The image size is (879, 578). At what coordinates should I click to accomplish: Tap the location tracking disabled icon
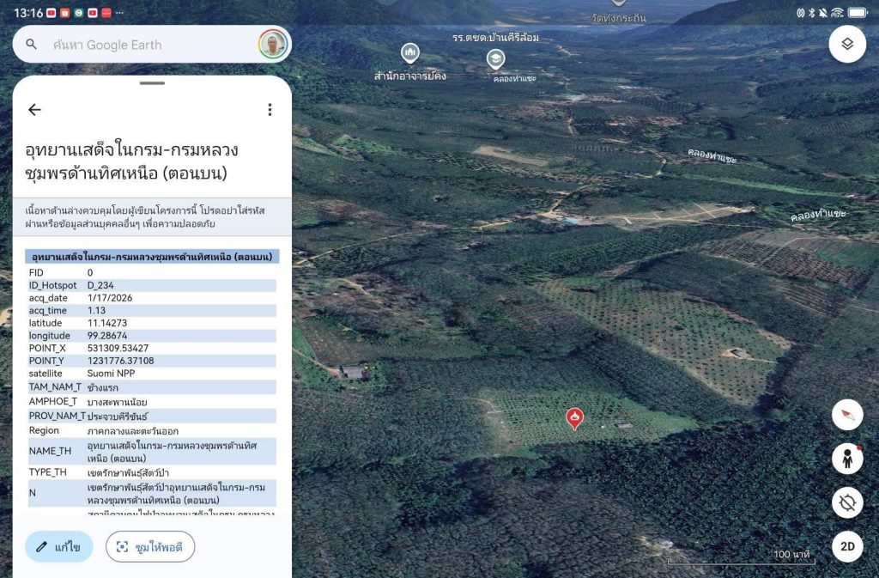point(847,502)
